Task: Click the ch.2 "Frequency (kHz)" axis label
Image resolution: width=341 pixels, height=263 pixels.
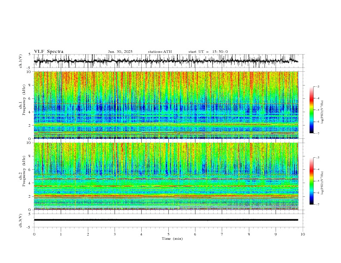Action: 24,171
